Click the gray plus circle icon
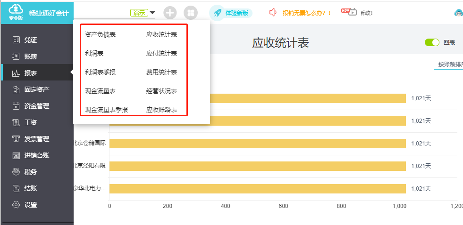Screen dimensions: 463x225 pos(170,13)
